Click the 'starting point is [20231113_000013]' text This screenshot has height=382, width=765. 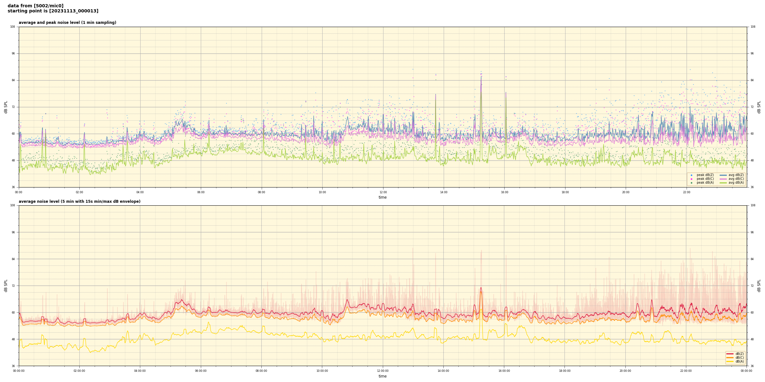tap(53, 11)
